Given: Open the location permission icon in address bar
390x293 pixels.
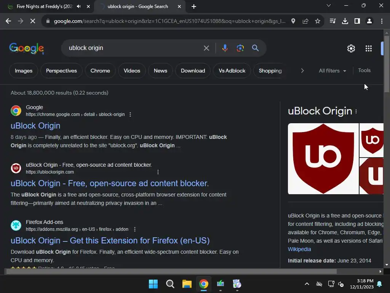Looking at the screenshot, I should (293, 21).
